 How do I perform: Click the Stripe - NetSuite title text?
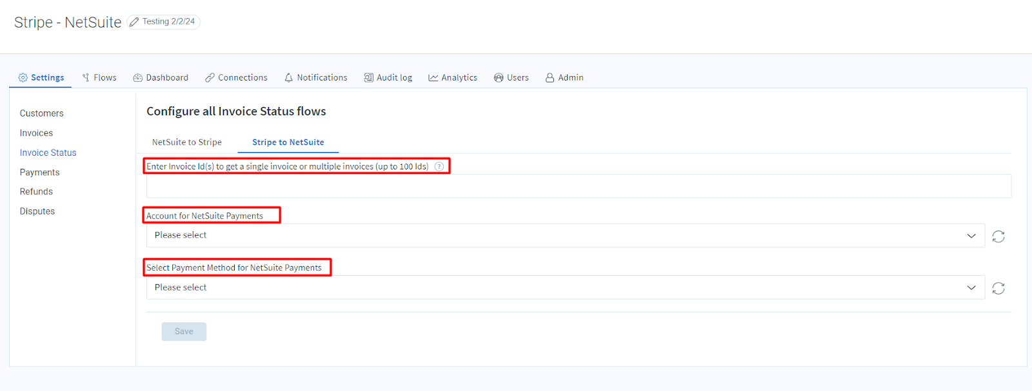point(68,23)
